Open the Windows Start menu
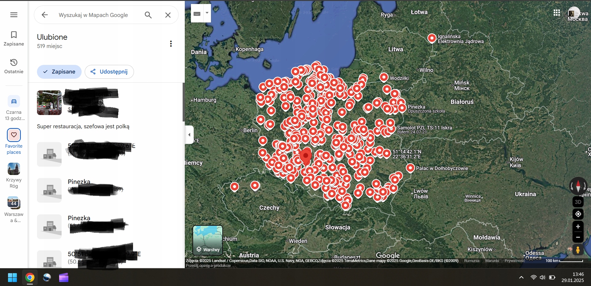The height and width of the screenshot is (286, 591). [x=12, y=278]
